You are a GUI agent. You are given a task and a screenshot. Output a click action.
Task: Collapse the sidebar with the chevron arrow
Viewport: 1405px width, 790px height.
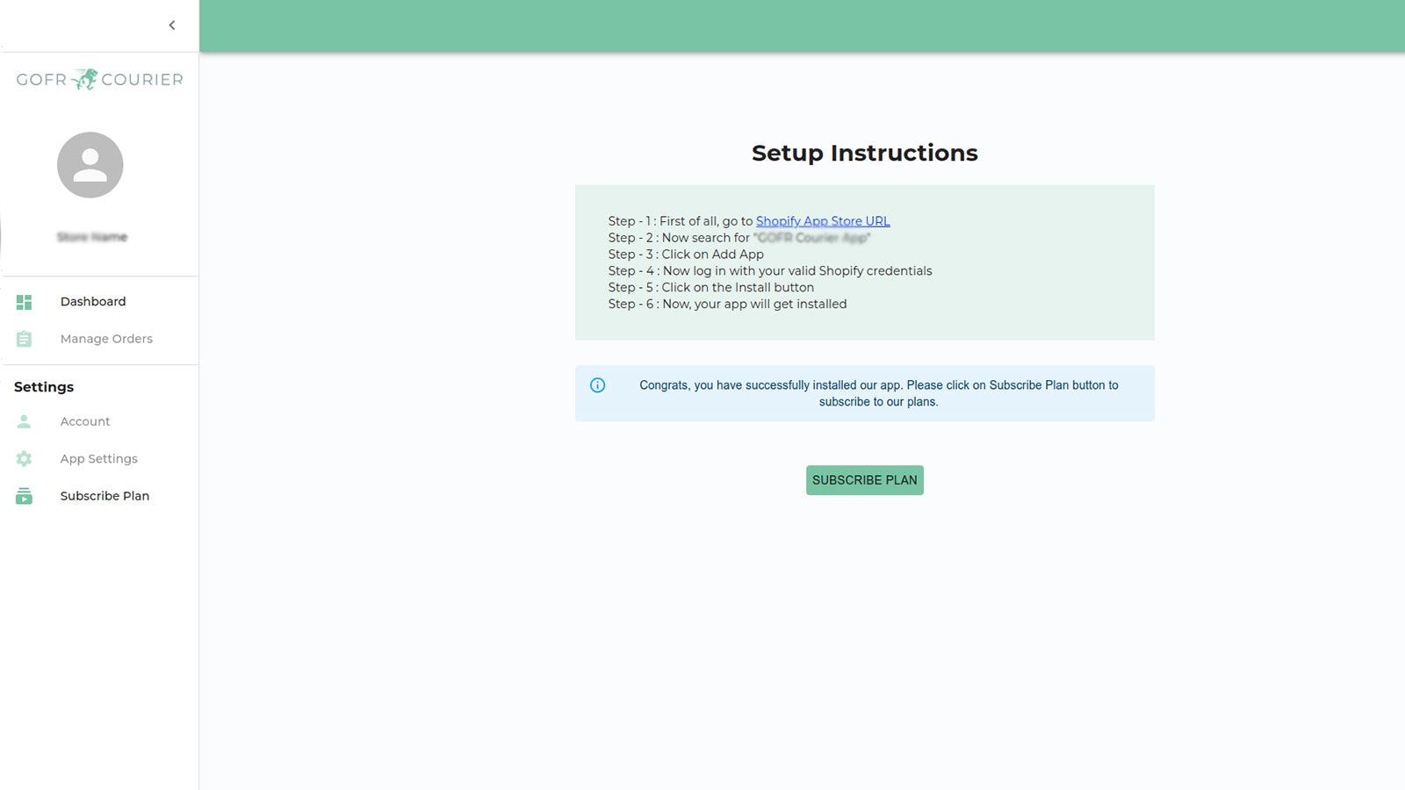point(172,25)
